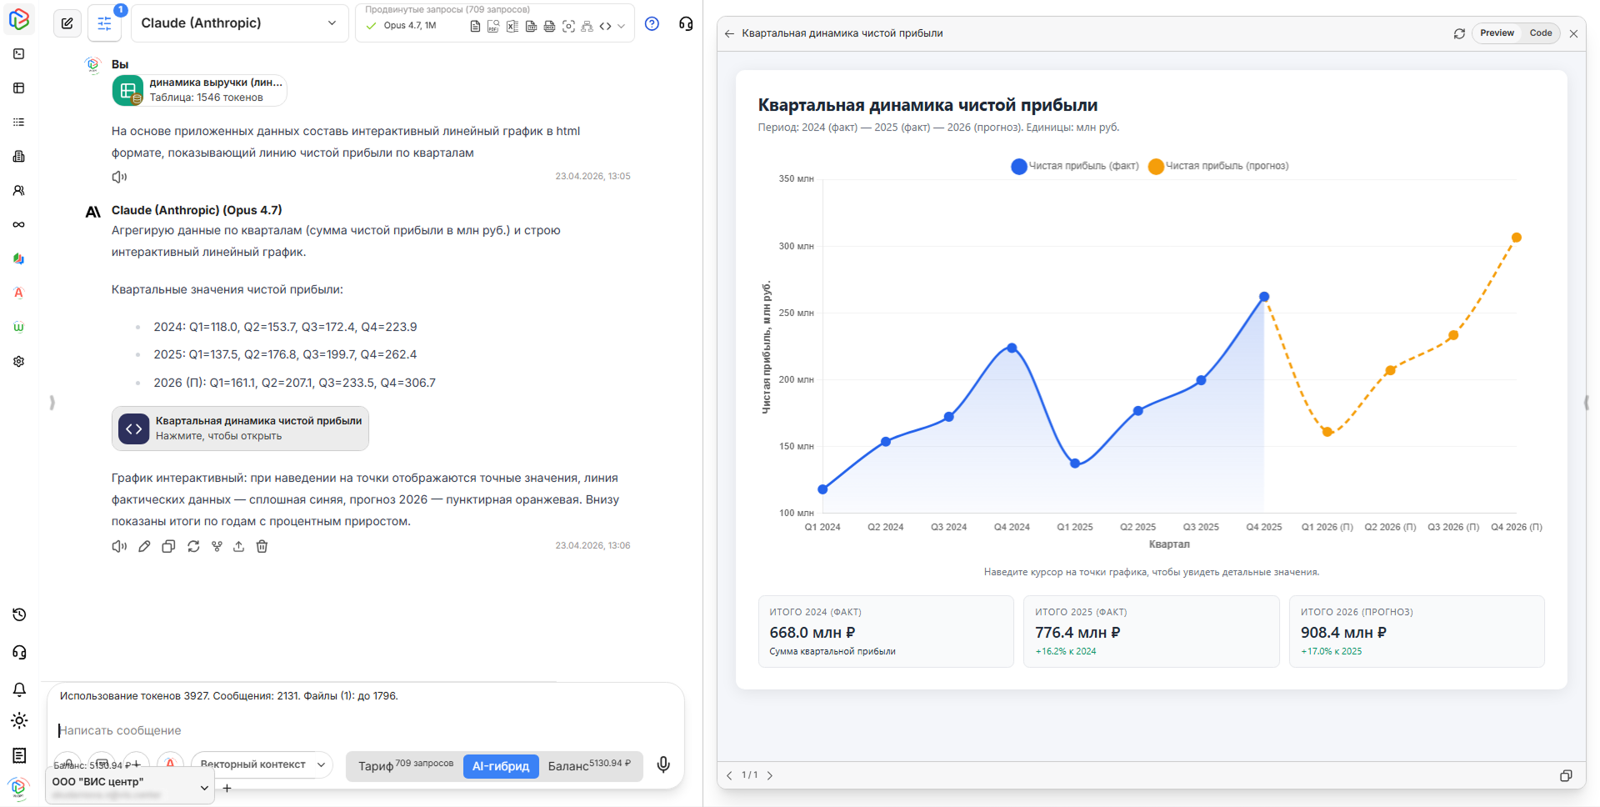Copy the Claude response message

[x=168, y=546]
